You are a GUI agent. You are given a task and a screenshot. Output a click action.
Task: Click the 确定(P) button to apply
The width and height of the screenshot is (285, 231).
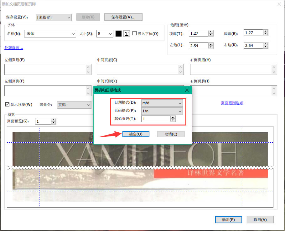tap(228, 219)
